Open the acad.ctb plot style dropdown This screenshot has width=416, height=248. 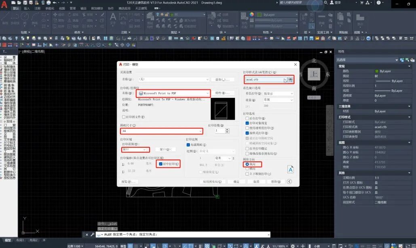click(x=266, y=79)
